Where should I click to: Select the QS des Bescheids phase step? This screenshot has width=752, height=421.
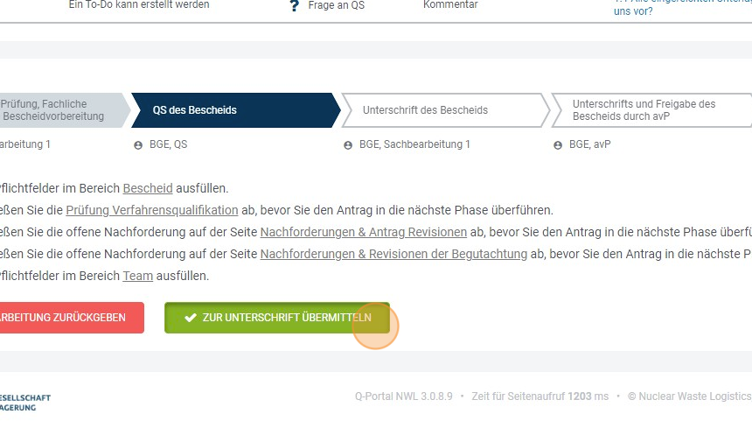coord(235,110)
